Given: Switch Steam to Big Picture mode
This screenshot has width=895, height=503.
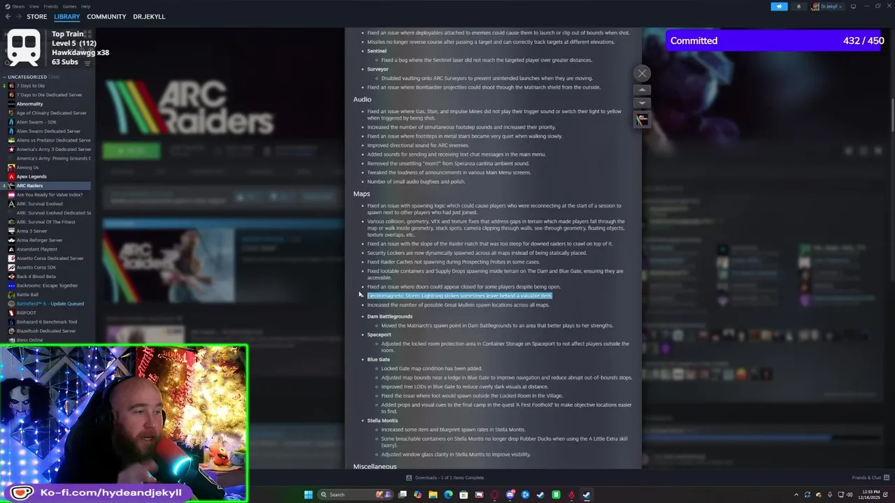Looking at the screenshot, I should 853,6.
